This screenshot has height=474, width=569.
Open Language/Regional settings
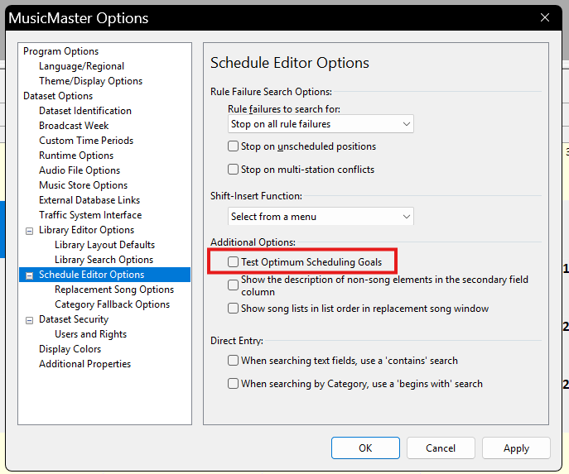[x=81, y=66]
